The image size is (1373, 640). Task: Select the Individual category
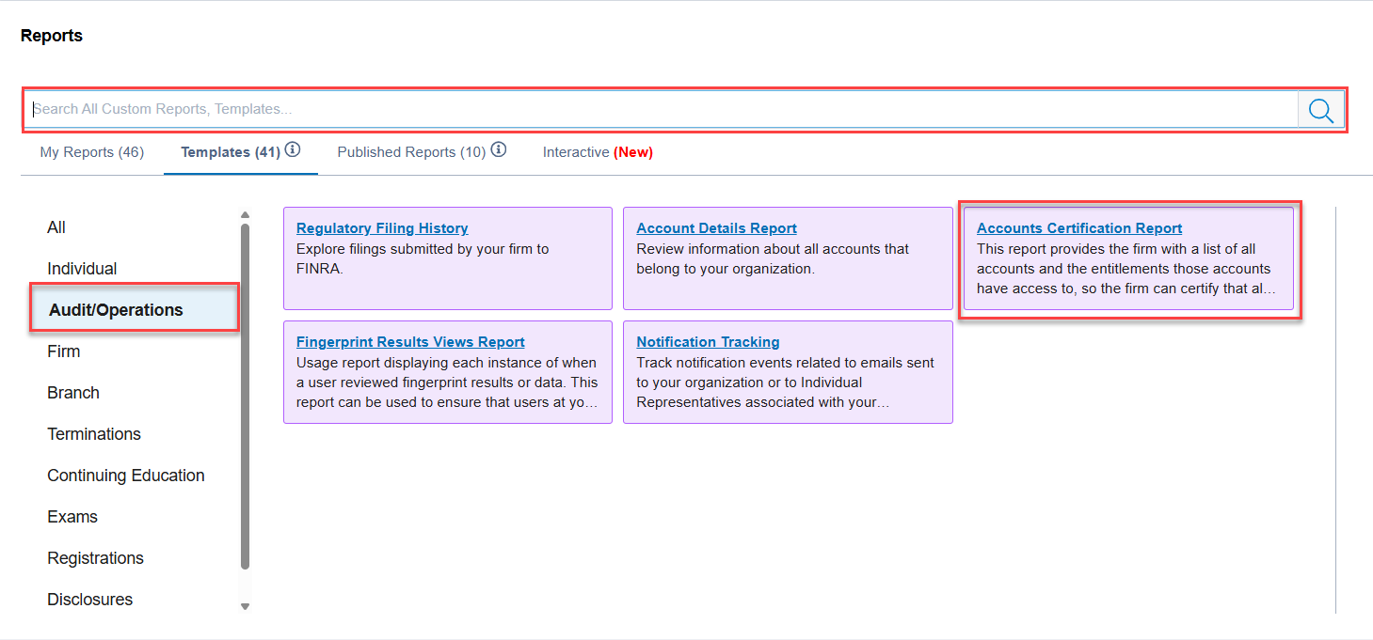point(82,269)
